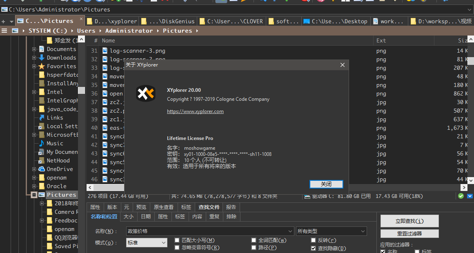Expand the Documents node in the tree
The width and height of the screenshot is (474, 253).
coord(34,49)
